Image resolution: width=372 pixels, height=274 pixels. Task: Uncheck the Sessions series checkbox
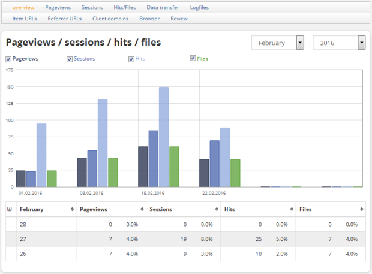(x=70, y=59)
